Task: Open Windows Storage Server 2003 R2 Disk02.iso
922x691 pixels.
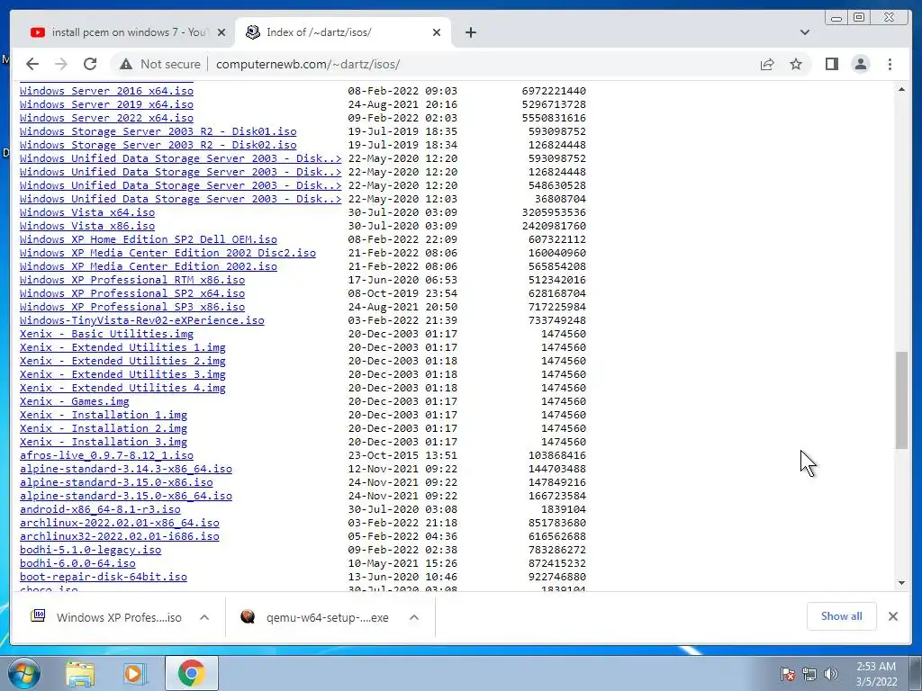Action: click(158, 145)
